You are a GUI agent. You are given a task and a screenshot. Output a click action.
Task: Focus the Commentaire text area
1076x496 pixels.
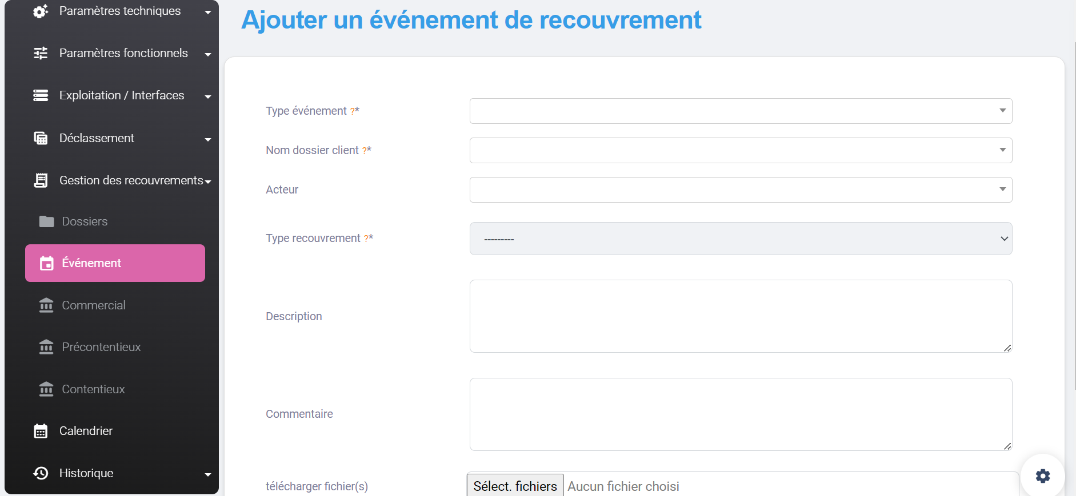point(741,414)
